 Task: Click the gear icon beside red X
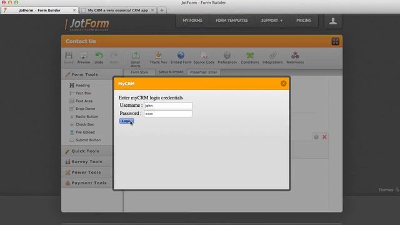[316, 137]
